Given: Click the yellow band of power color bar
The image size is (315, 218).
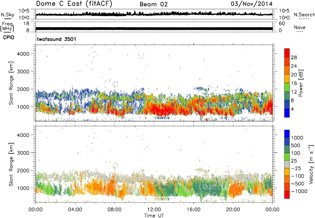Looking at the screenshot, I should [287, 79].
